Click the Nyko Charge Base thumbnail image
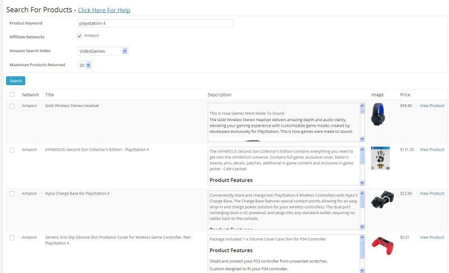The image size is (449, 273). [x=383, y=199]
